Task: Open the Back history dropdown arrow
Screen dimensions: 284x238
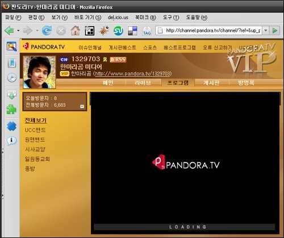Action: [18, 31]
